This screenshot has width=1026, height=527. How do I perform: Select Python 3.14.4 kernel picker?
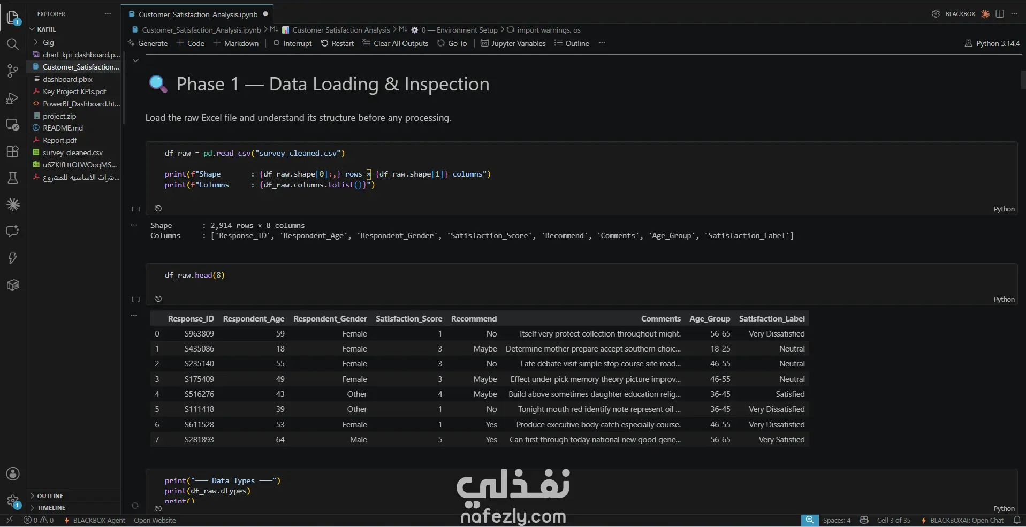(992, 43)
